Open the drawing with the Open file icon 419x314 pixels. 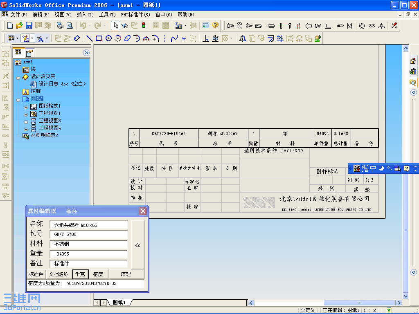point(19,25)
